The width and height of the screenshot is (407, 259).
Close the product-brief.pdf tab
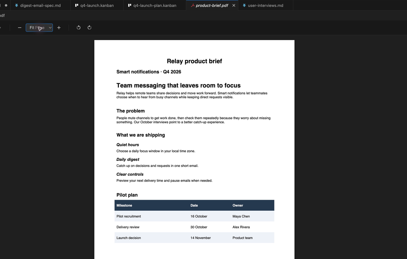pos(234,5)
